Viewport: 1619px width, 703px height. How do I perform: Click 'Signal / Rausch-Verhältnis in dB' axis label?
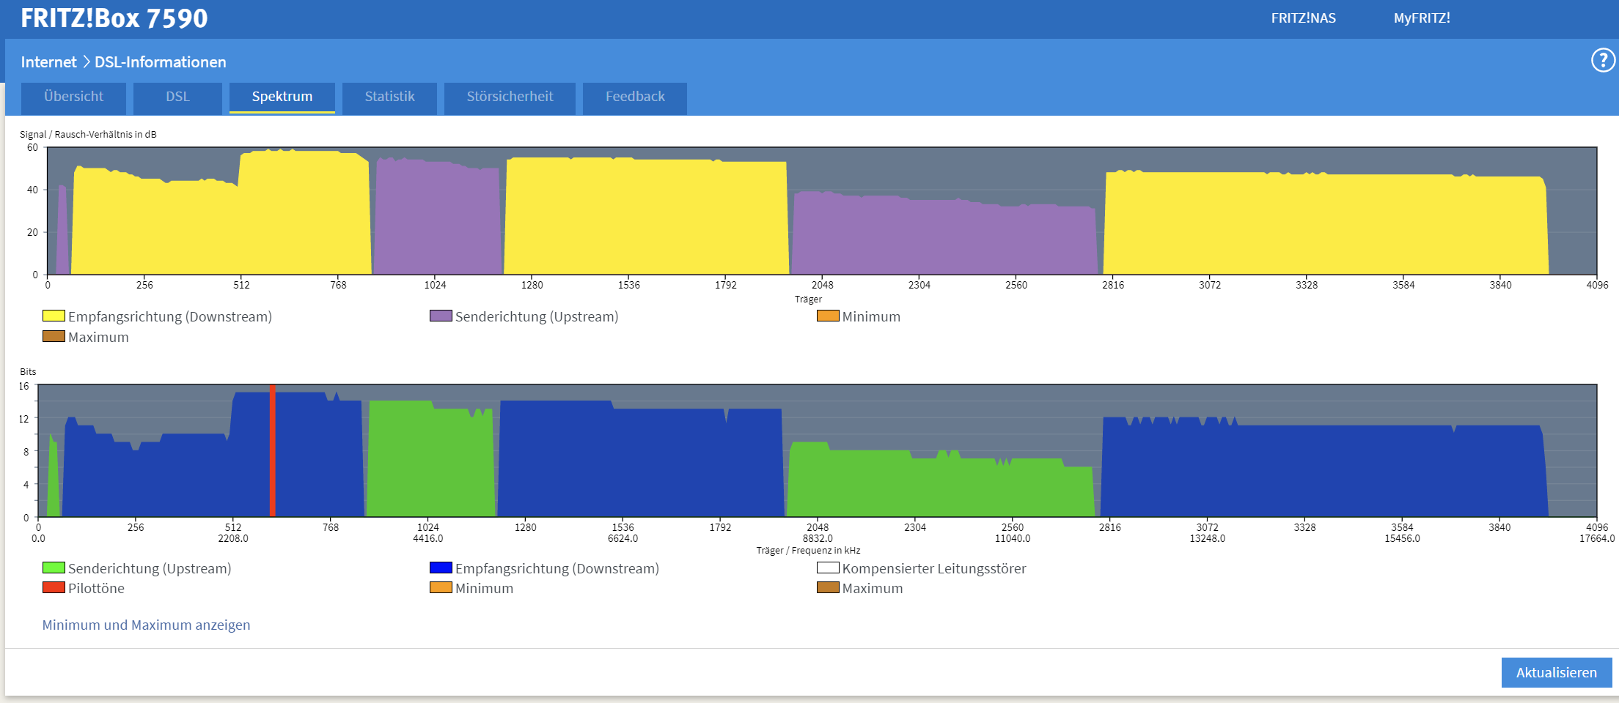[x=88, y=134]
